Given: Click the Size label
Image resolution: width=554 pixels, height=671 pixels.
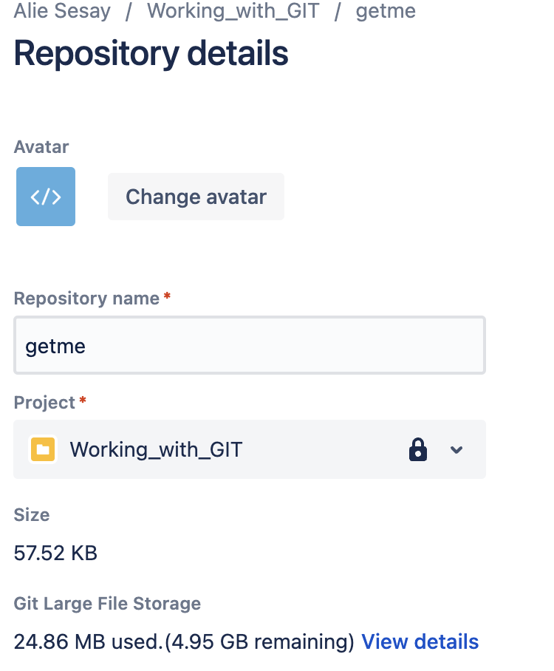Looking at the screenshot, I should point(32,515).
